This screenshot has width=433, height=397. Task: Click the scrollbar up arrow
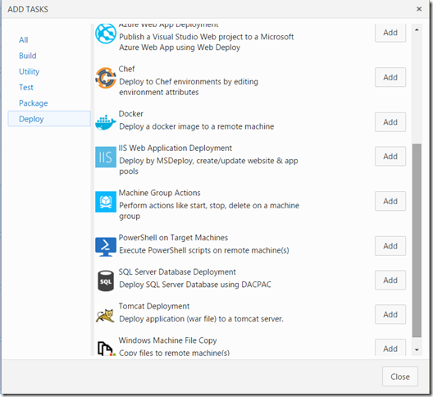coord(417,30)
